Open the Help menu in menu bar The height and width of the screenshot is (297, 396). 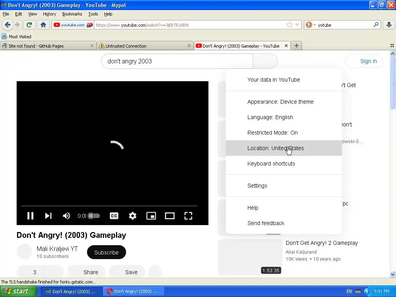[x=108, y=14]
